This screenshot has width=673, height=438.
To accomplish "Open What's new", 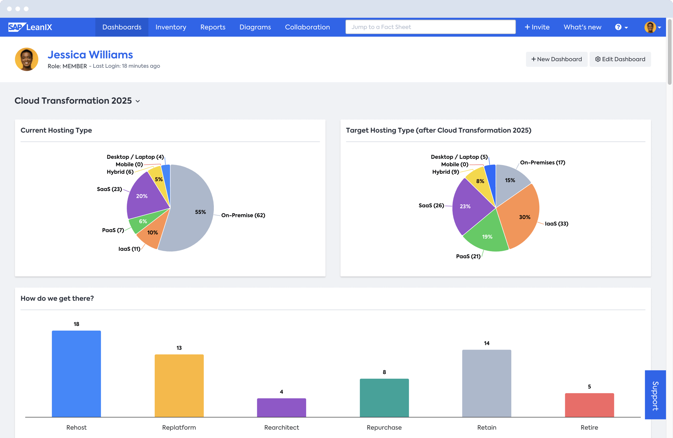I will [x=582, y=27].
